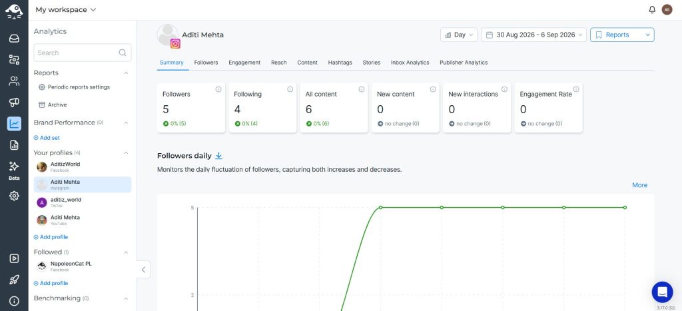The image size is (682, 311).
Task: Show info for New interactions card
Action: coord(505,89)
